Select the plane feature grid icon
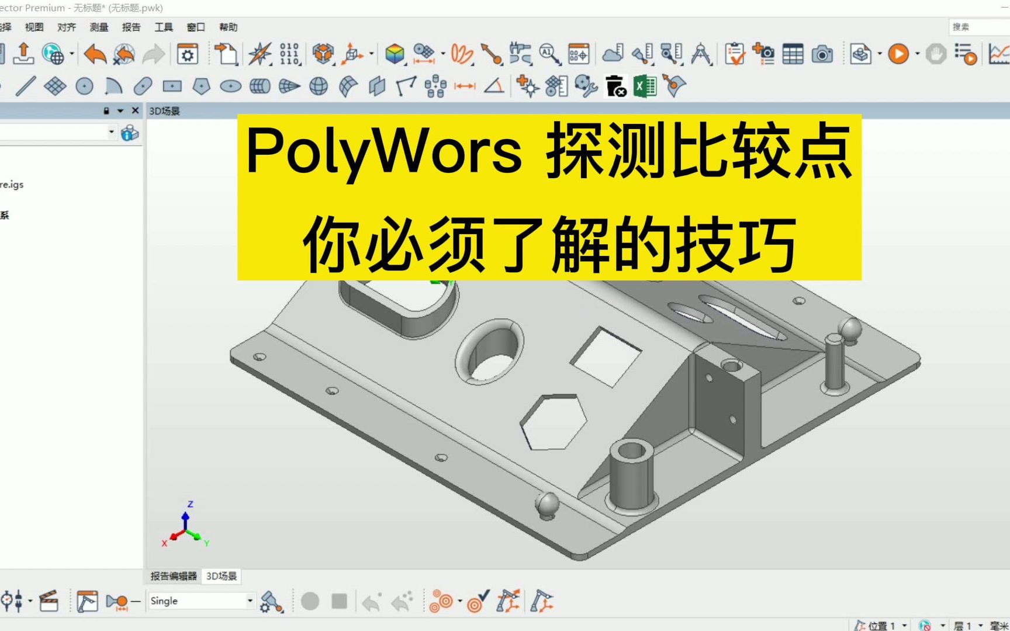This screenshot has height=631, width=1010. [55, 86]
